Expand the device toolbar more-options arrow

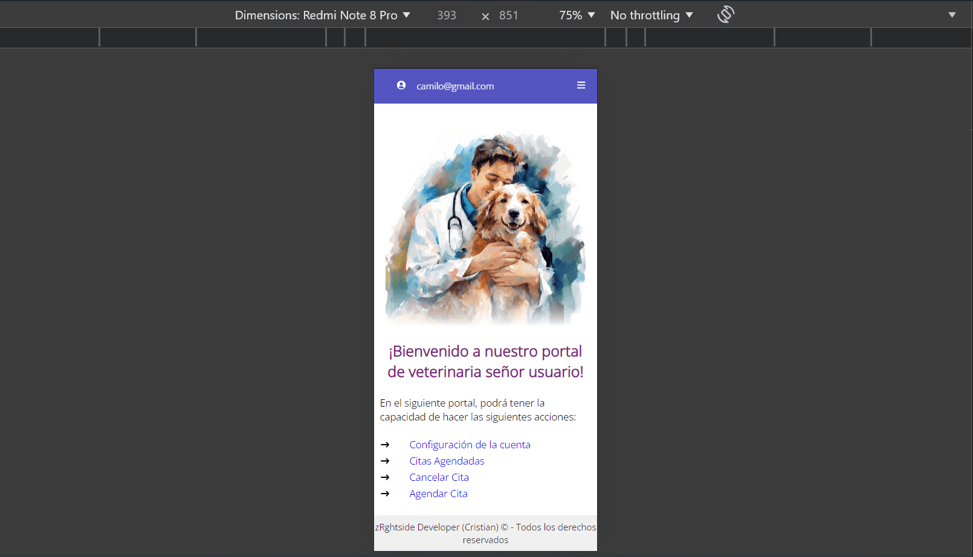pos(952,15)
